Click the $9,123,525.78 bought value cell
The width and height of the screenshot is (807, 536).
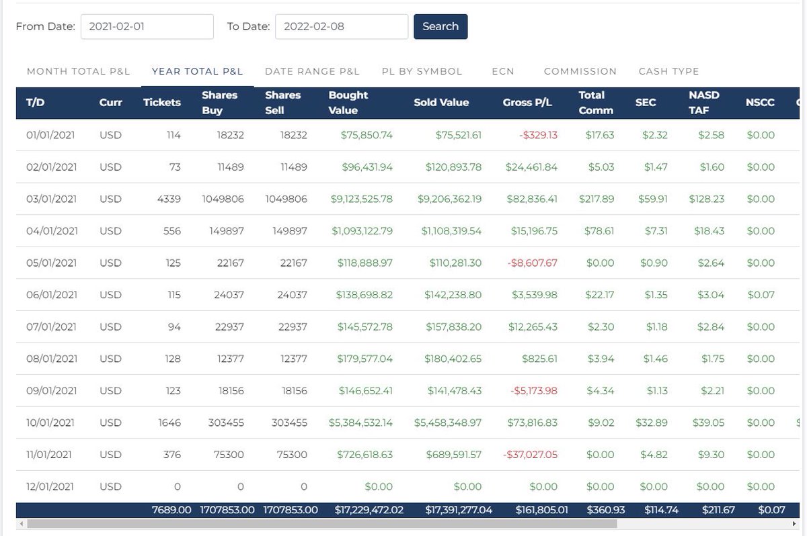pyautogui.click(x=362, y=199)
